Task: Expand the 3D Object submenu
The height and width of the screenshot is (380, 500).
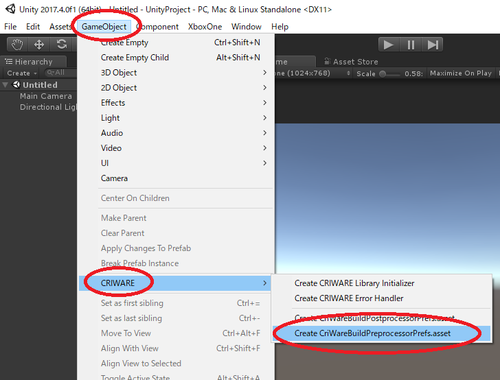Action: tap(176, 73)
